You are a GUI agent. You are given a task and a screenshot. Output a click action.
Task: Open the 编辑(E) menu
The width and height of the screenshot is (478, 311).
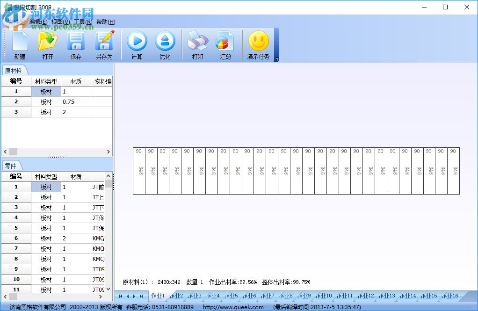[37, 22]
